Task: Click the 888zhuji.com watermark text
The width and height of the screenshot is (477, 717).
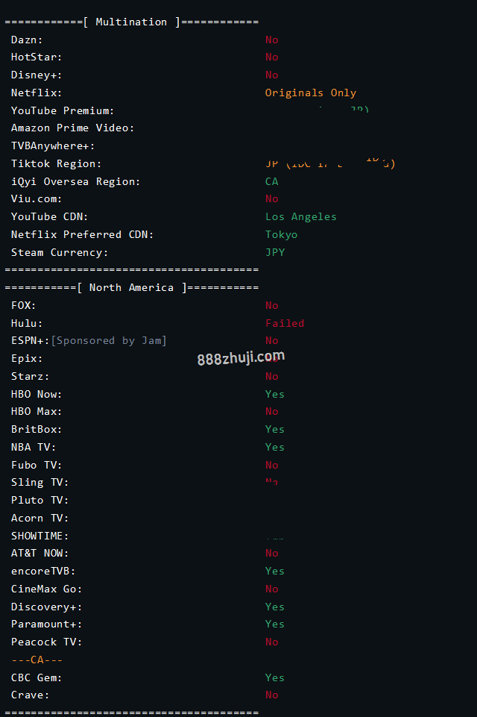Action: (241, 357)
